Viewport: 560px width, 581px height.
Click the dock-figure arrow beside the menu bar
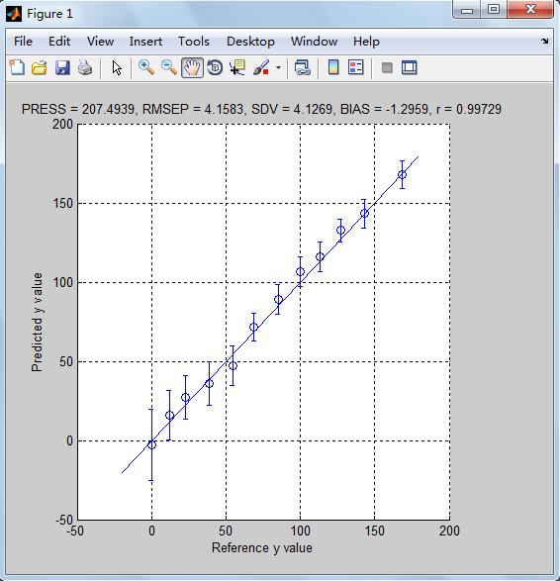pos(545,42)
